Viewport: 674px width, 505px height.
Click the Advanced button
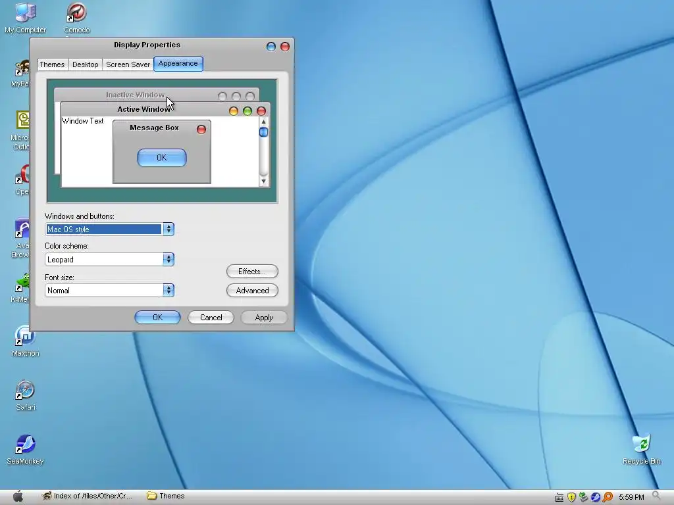[252, 291]
